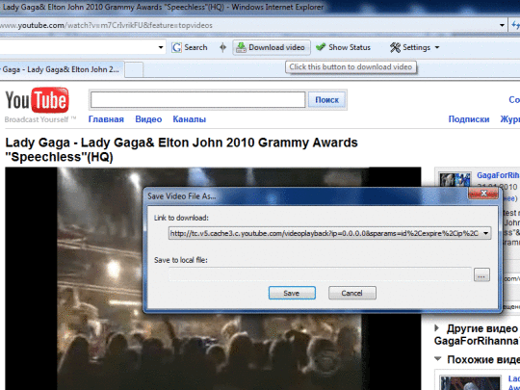Click the video player area
Viewport: 520px width, 390px height.
(213, 278)
